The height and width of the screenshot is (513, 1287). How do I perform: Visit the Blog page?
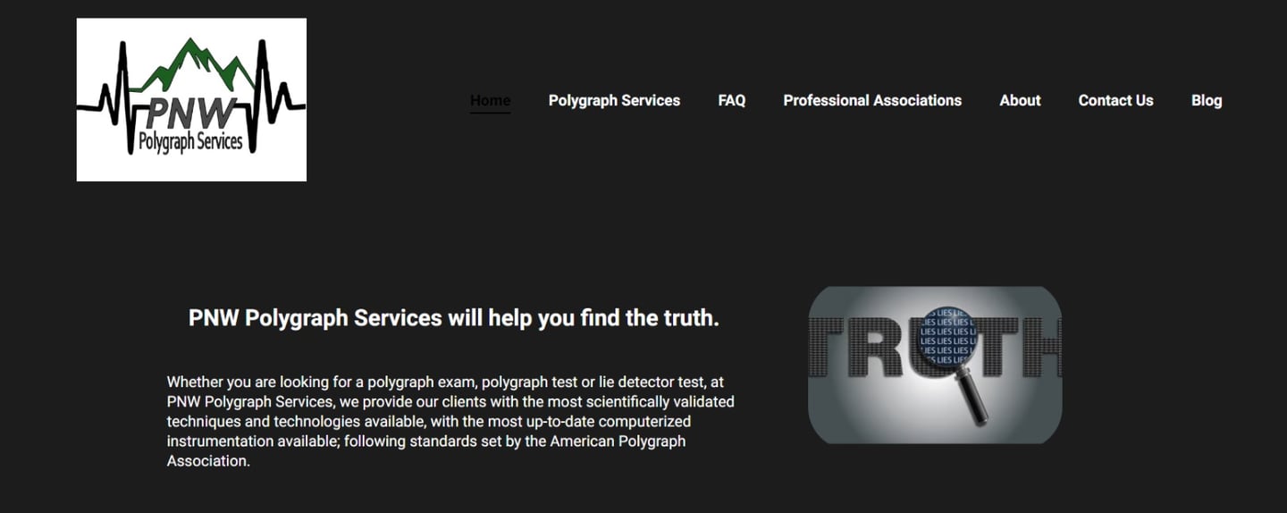(1207, 100)
